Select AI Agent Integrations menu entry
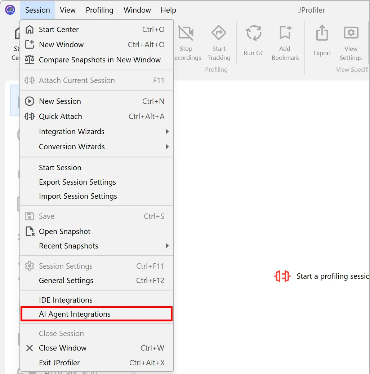Screen dimensions: 370x374 coord(97,314)
